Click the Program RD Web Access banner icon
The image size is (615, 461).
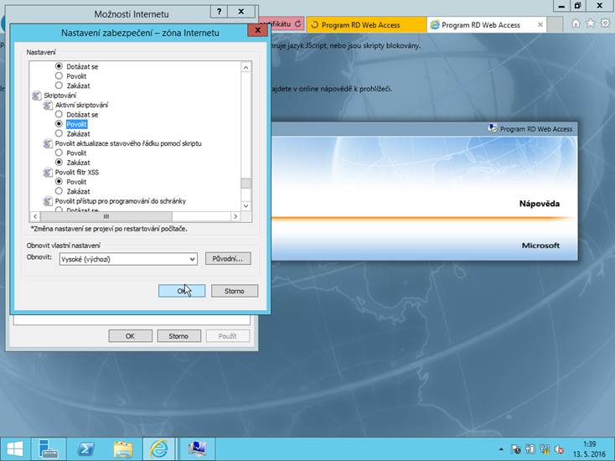[492, 128]
